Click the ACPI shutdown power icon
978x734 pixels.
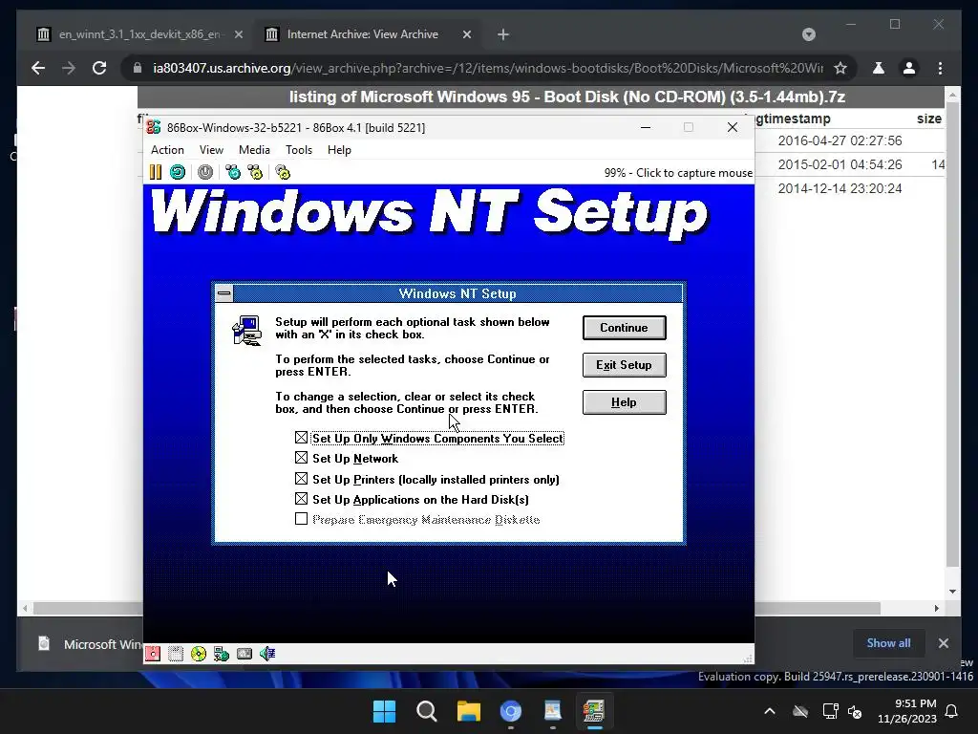205,172
